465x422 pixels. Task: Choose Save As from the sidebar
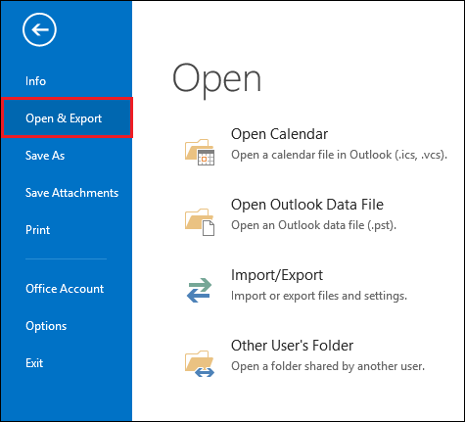tap(45, 156)
